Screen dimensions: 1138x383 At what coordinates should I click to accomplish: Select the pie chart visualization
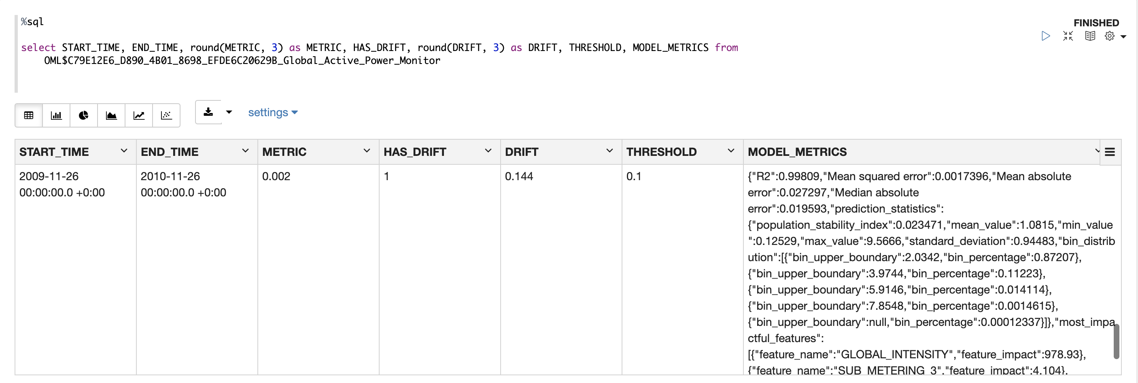(83, 115)
